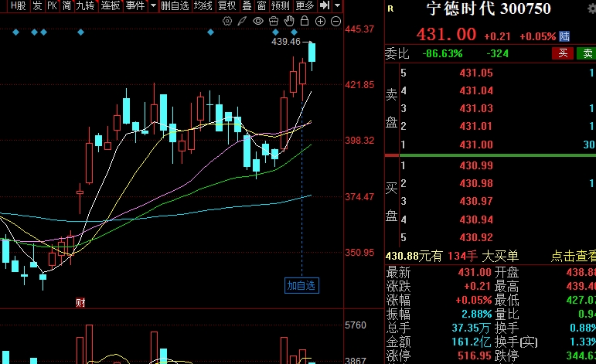Click the 发 toolbar button
Screen dimensions: 596x364
tap(37, 5)
